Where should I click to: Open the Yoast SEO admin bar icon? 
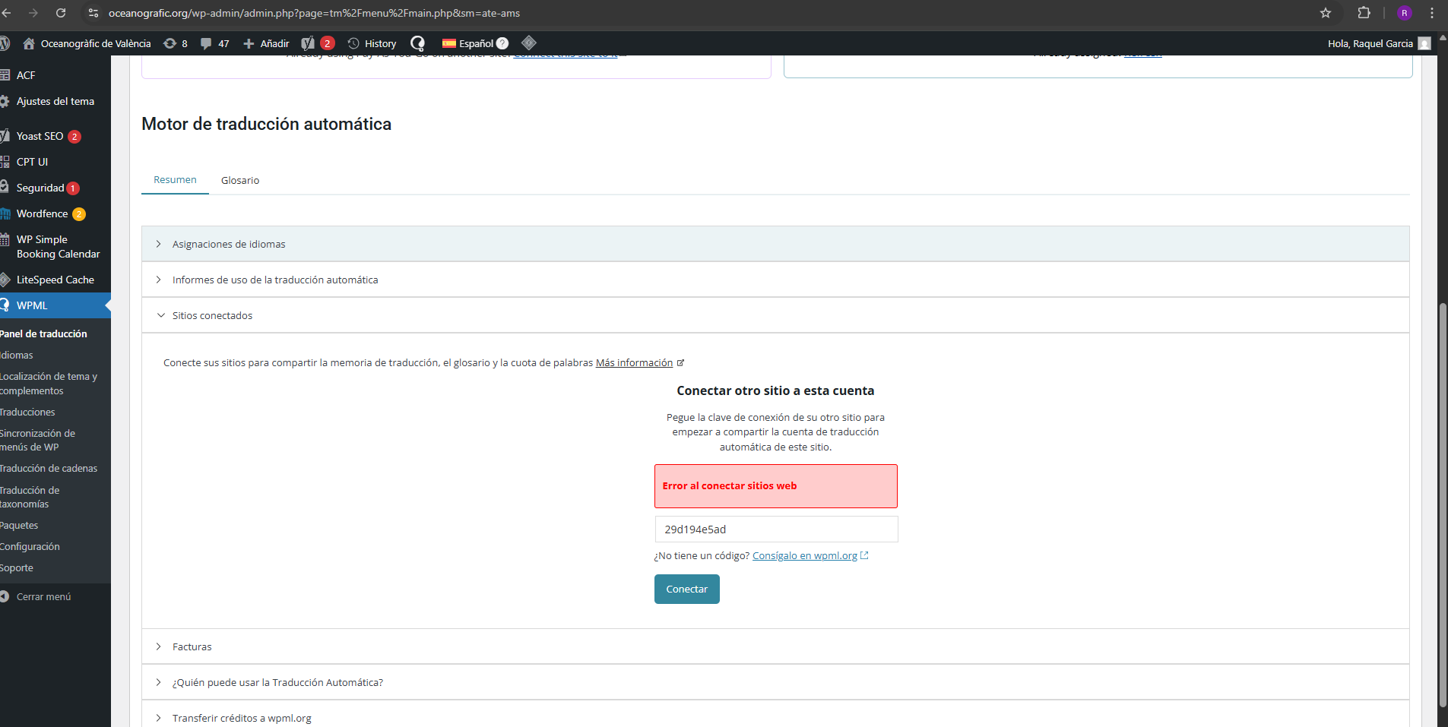click(x=308, y=43)
